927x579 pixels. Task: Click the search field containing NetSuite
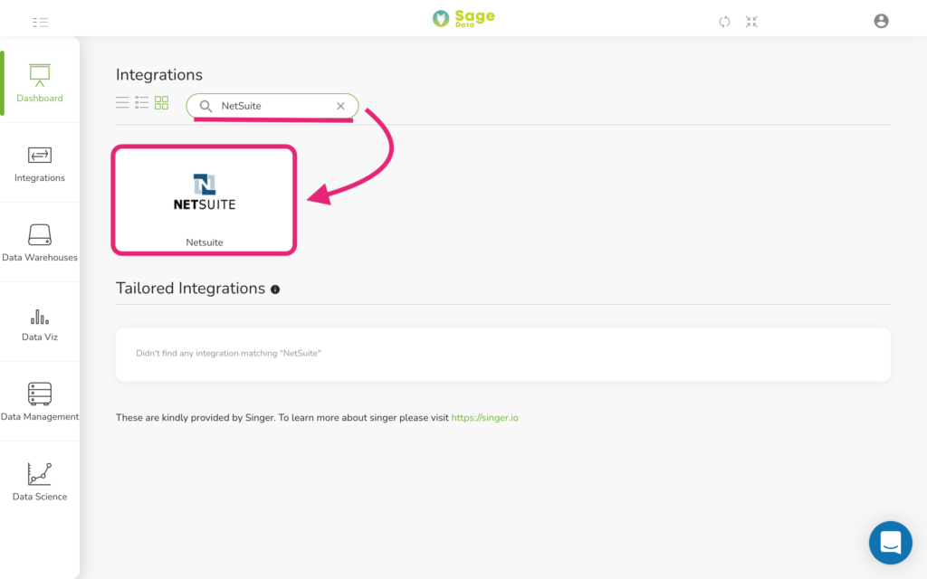(272, 106)
